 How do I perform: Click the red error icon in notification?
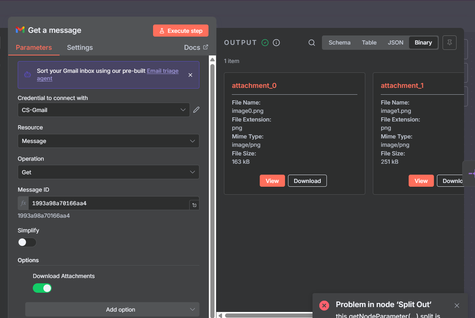tap(324, 306)
